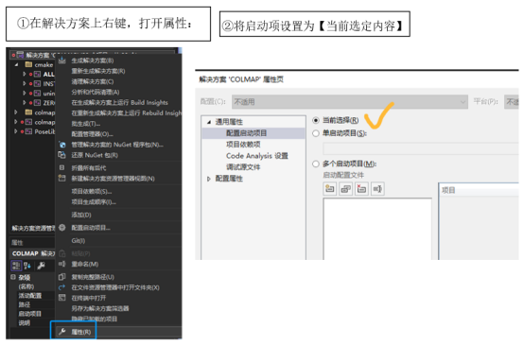Select the Alphabetical sort icon in Properties panel
The width and height of the screenshot is (524, 345).
27,266
